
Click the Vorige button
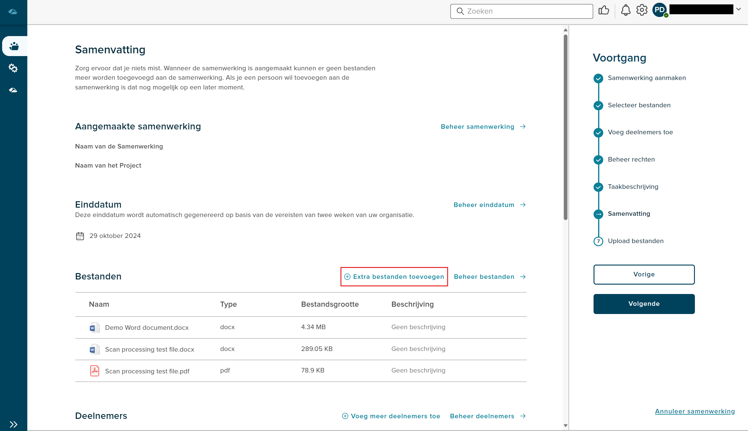pyautogui.click(x=644, y=275)
